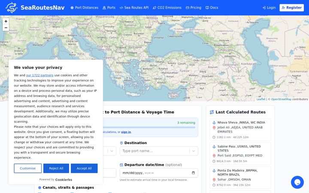This screenshot has height=193, width=309.
Task: Click the pin icon beside Jebel Ali
Action: (214, 128)
